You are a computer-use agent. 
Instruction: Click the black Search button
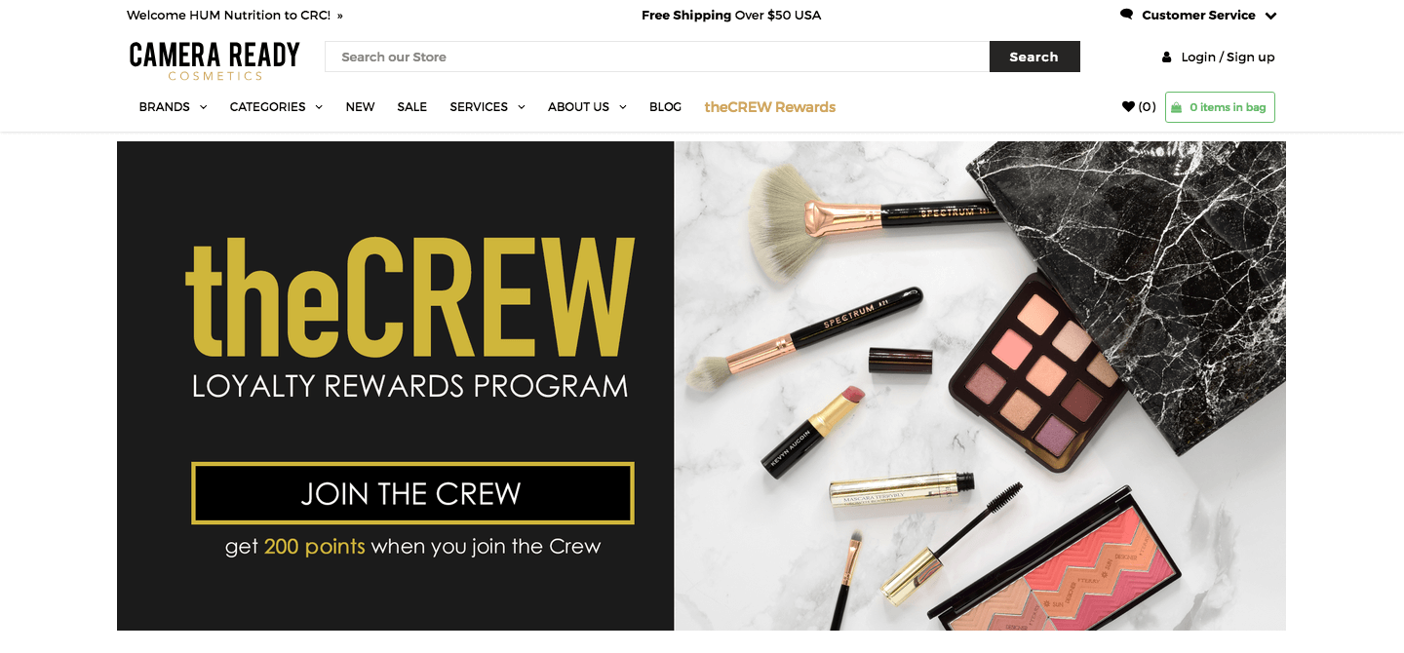[1034, 57]
